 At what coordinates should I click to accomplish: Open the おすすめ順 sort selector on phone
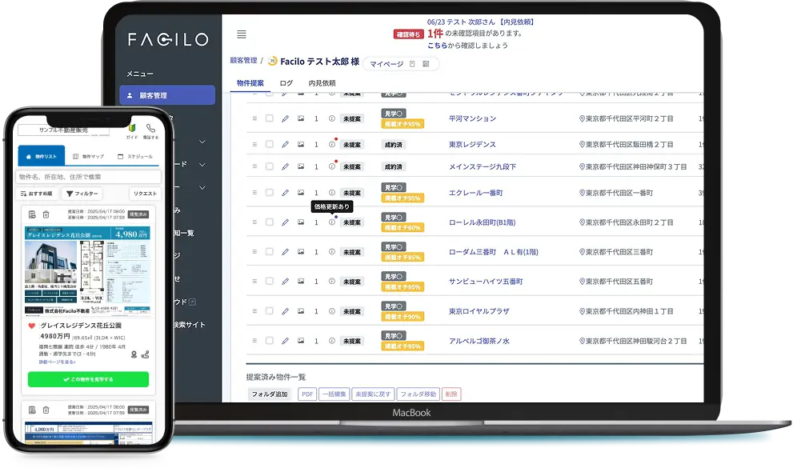[x=37, y=194]
